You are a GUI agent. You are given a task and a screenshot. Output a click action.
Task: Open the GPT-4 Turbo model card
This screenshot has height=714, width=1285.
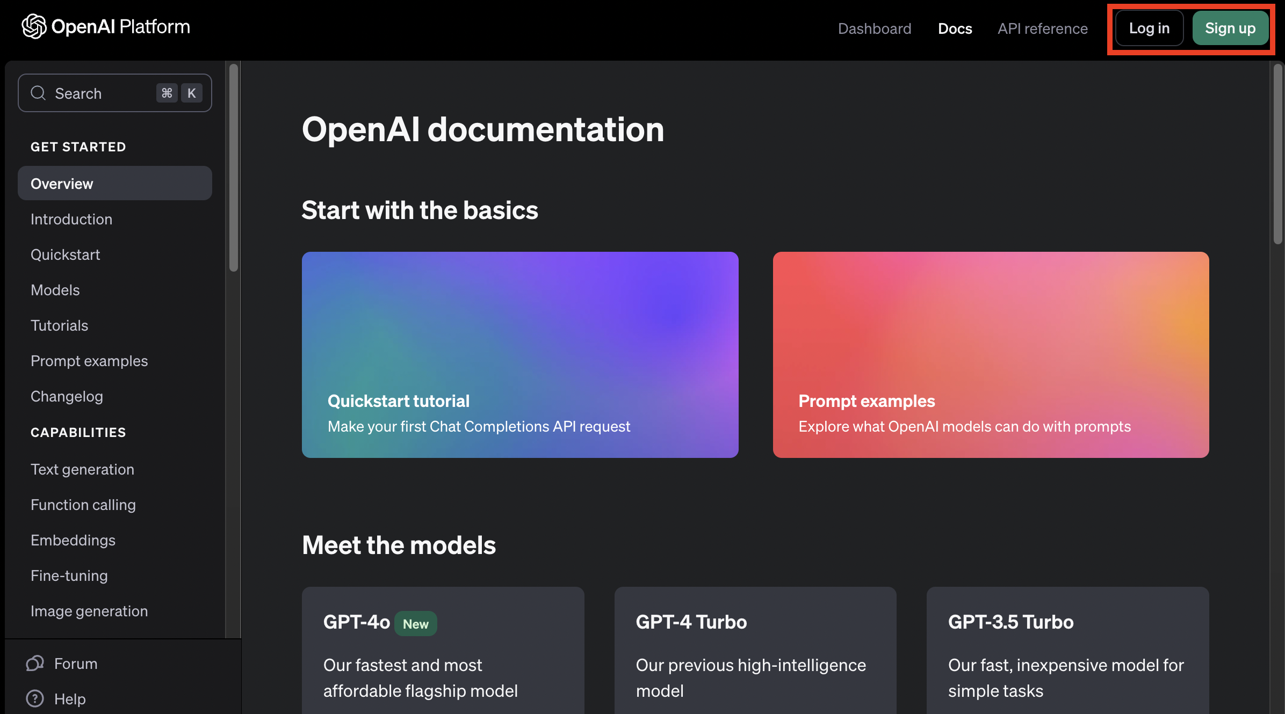pos(755,651)
